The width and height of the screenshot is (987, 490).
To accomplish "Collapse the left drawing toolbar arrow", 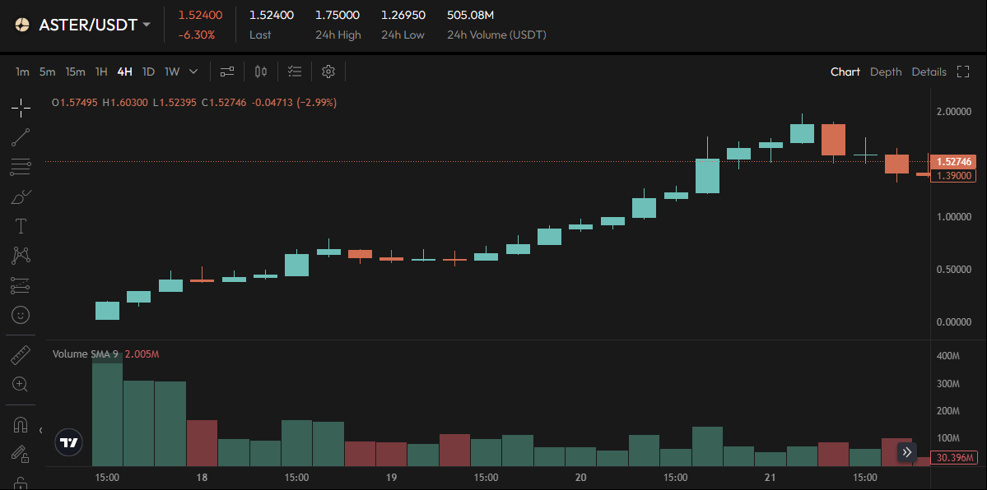I will (40, 430).
